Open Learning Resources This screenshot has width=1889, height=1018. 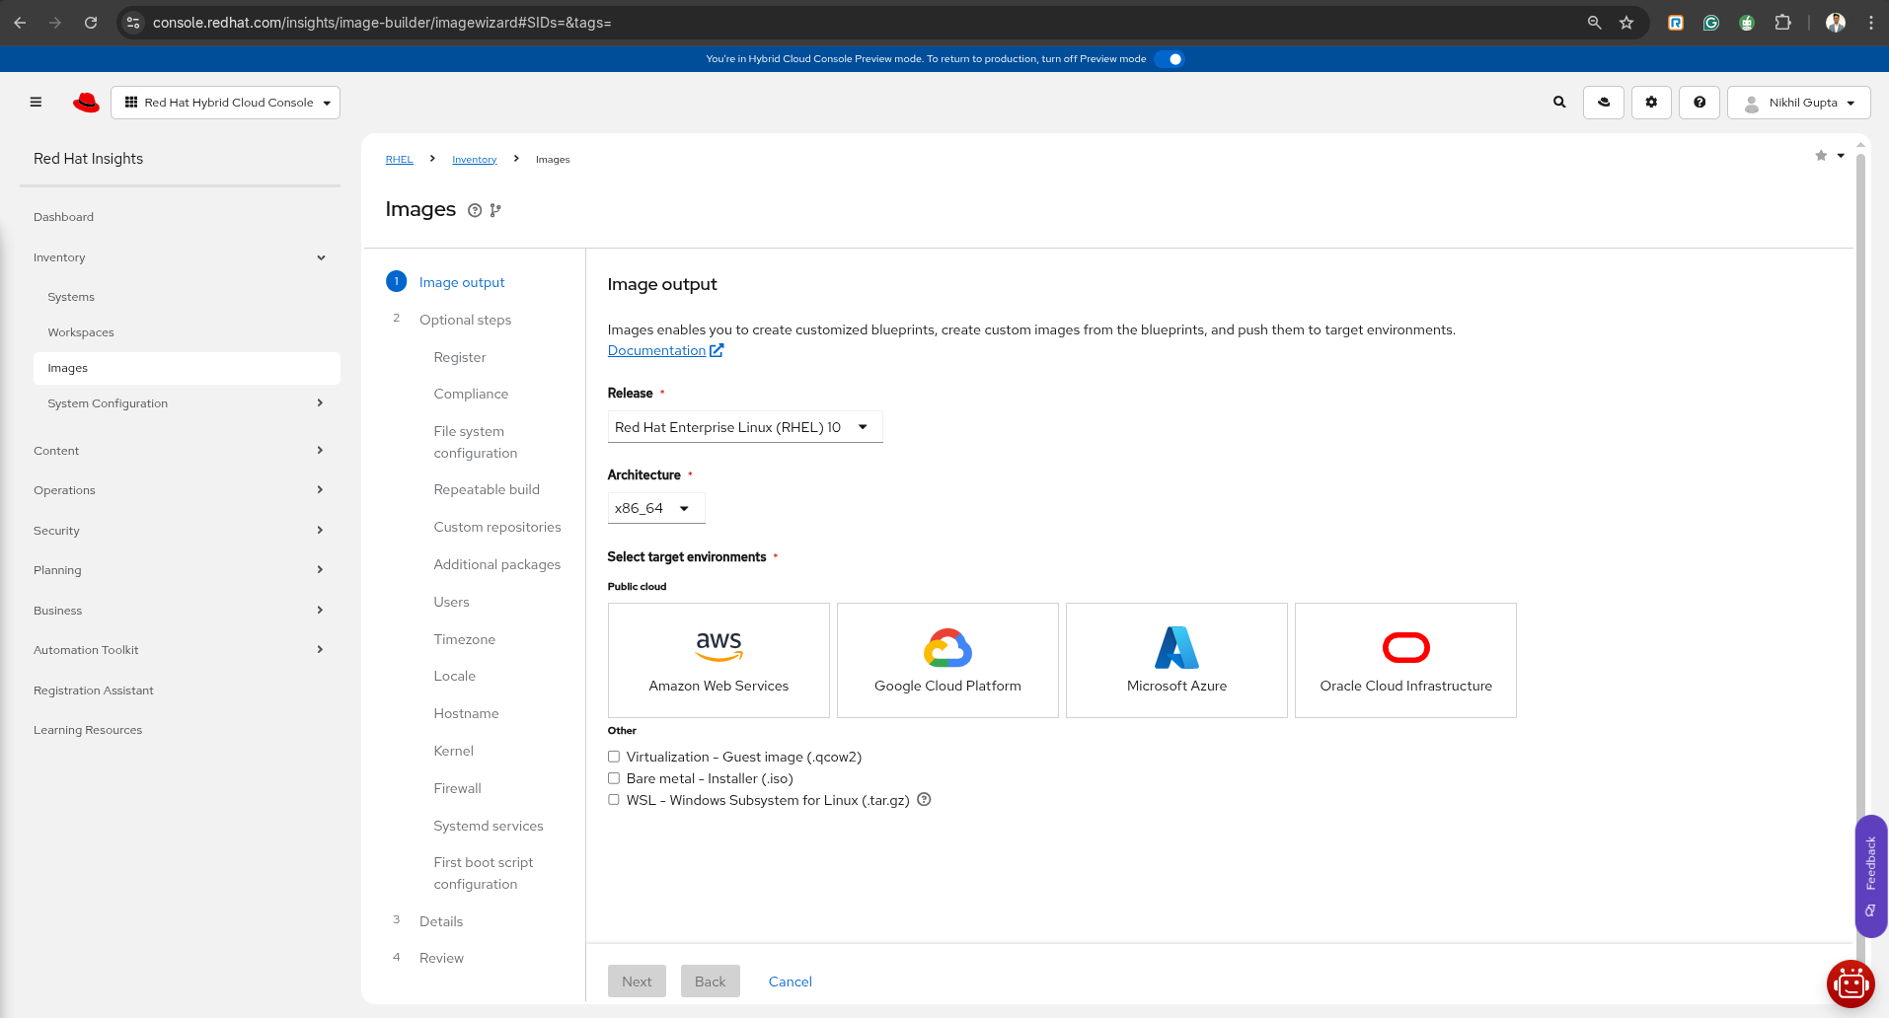(x=88, y=730)
